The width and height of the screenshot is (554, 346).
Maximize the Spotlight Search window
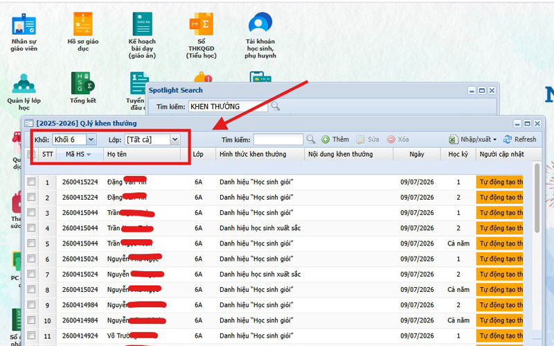(x=481, y=91)
